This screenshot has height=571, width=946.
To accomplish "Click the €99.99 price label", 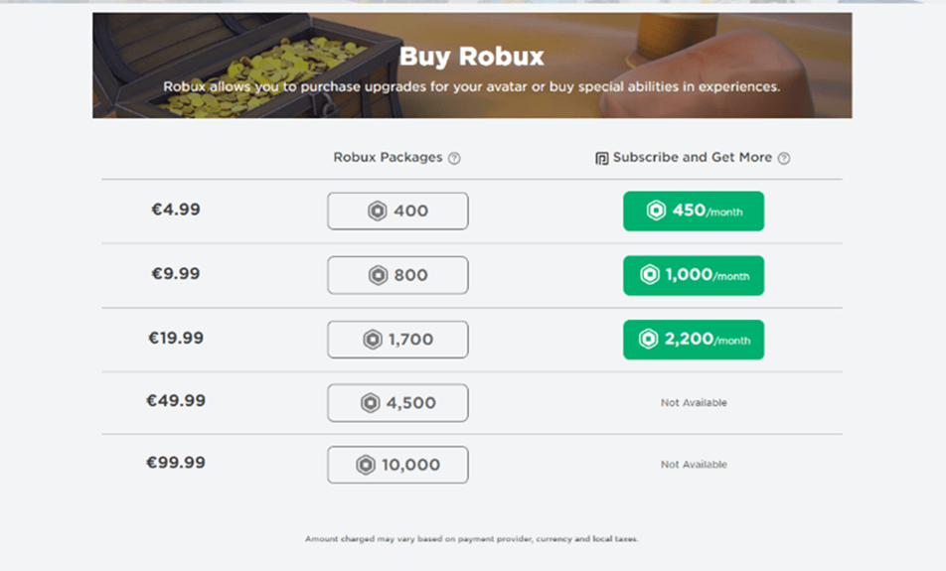I will point(175,462).
